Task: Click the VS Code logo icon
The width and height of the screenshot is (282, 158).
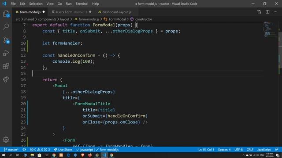Action: (x=4, y=4)
